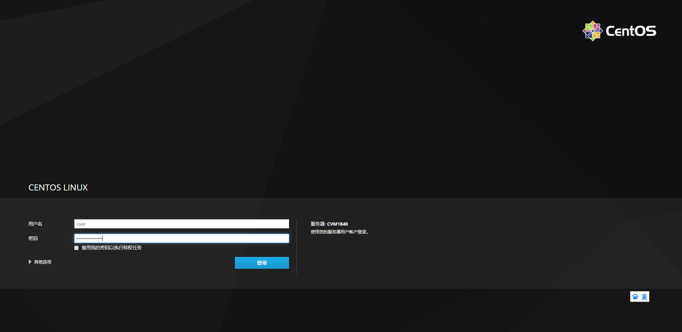Screen dimensions: 682x332
Task: Toggle the 英 input language indicator
Action: point(644,297)
